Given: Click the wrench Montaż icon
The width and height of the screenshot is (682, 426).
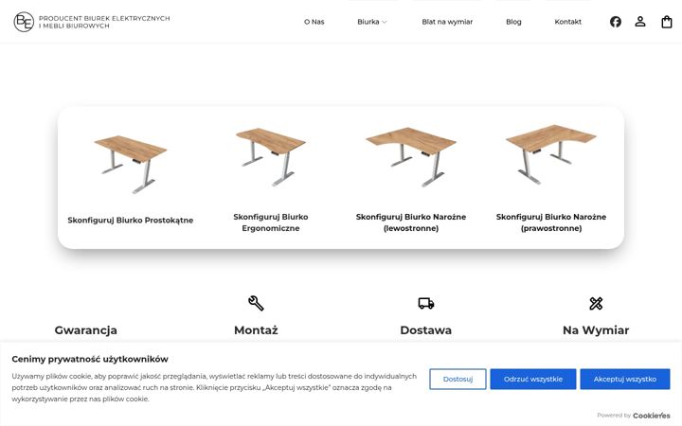Looking at the screenshot, I should pyautogui.click(x=256, y=303).
